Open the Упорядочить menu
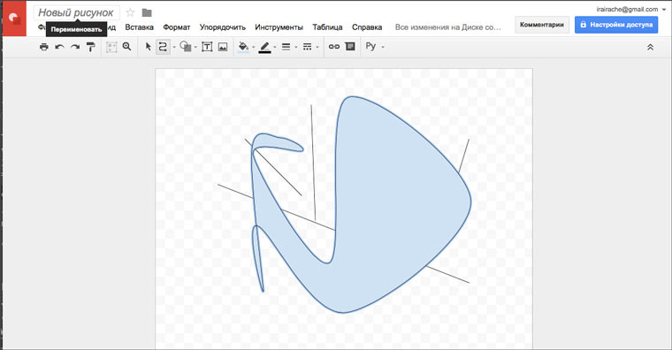 pos(223,27)
